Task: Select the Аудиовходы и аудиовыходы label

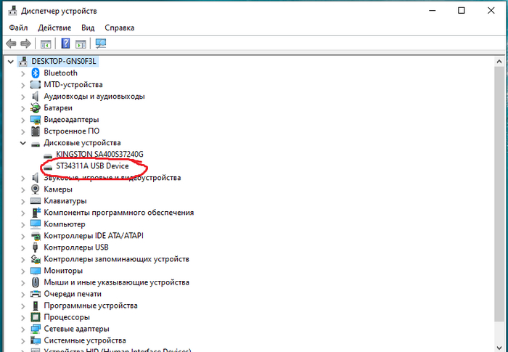Action: coord(94,97)
